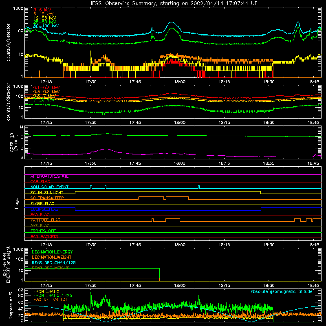Viewport: 326px width, 326px height.
Task: Click the 18:45 time label under decimation panel
Action: click(313, 286)
